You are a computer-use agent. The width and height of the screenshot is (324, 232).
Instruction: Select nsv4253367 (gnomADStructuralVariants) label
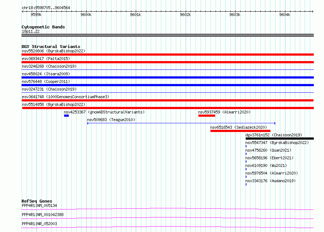[104, 112]
